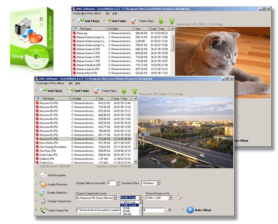Select Plane.jpg in back window list
Screen dimensions: 278x224
point(121,33)
